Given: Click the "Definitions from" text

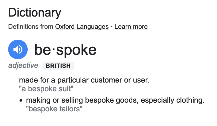Looking at the screenshot, I should pos(31,27).
